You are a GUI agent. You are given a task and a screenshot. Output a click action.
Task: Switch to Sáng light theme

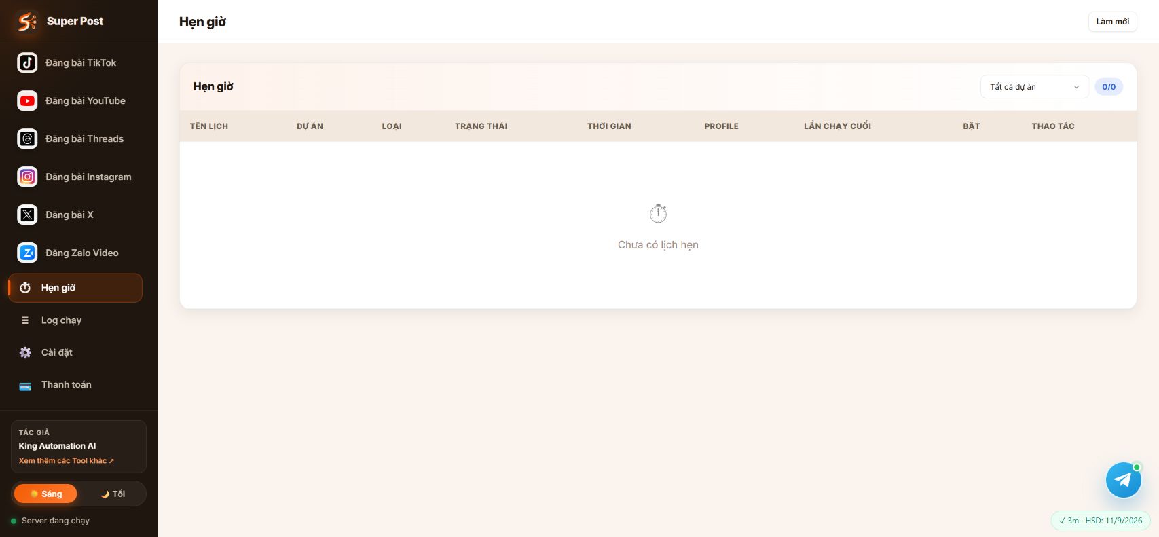click(x=45, y=494)
